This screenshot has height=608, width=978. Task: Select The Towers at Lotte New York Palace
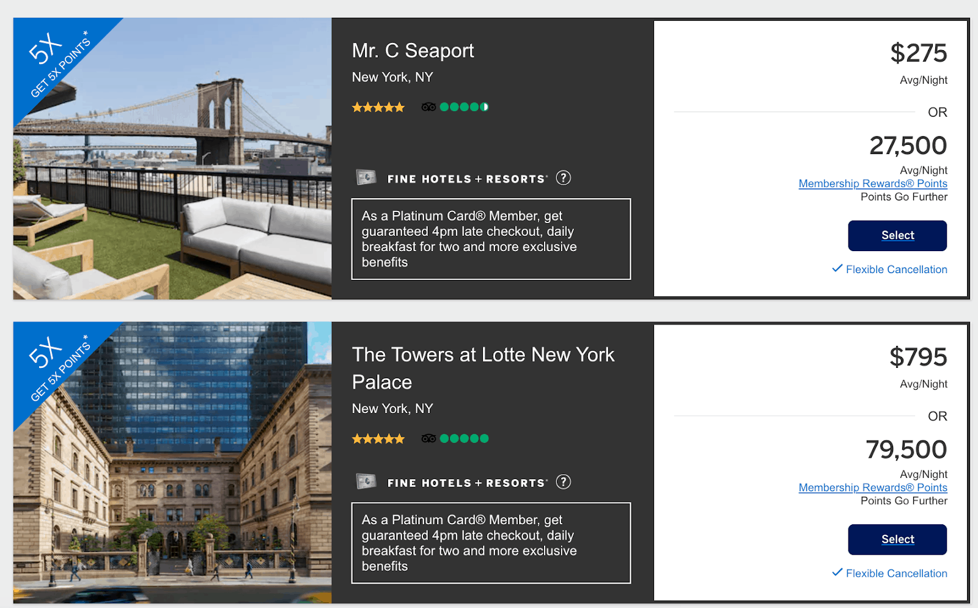pos(897,540)
